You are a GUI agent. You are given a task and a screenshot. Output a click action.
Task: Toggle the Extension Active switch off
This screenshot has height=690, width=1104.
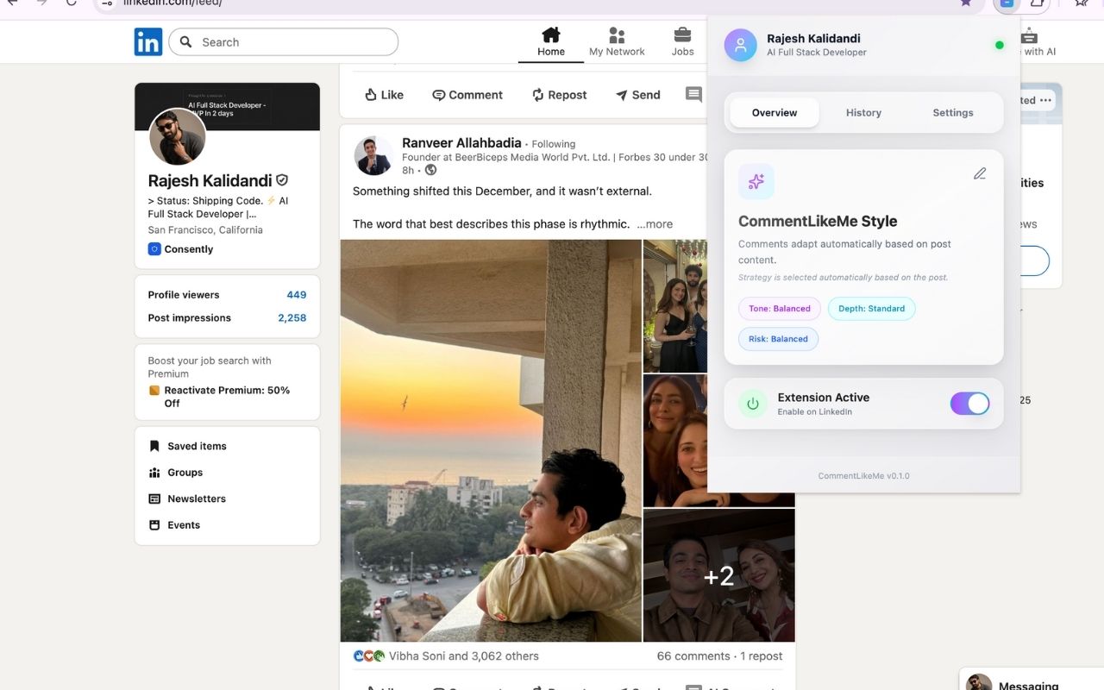tap(969, 404)
